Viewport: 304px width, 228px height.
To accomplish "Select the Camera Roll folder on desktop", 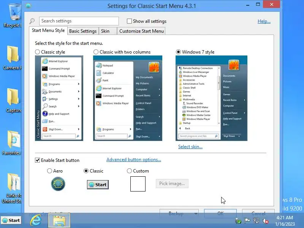I will pos(12,58).
